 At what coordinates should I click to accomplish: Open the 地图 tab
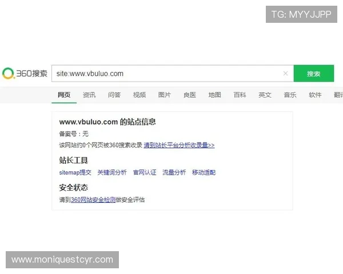pos(214,95)
